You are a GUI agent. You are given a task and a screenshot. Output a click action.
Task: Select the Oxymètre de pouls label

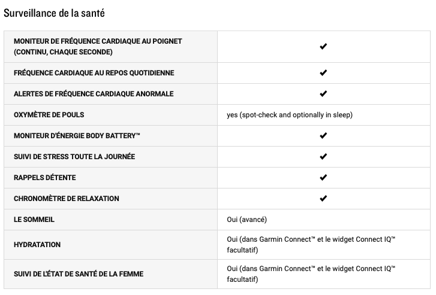coord(49,115)
